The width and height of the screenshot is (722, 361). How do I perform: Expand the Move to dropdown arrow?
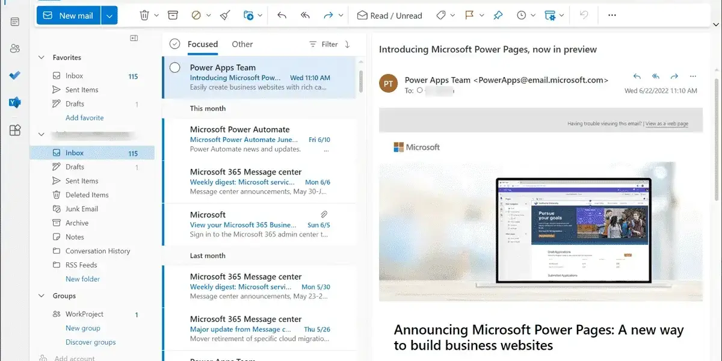coord(261,16)
